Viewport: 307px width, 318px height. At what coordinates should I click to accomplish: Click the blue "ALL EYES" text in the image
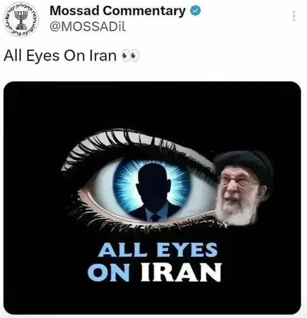(158, 250)
